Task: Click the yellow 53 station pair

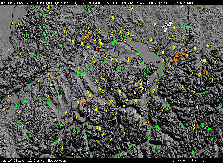Action: click(x=125, y=106)
